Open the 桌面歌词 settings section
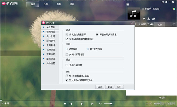177x107 pixels. tap(50, 45)
